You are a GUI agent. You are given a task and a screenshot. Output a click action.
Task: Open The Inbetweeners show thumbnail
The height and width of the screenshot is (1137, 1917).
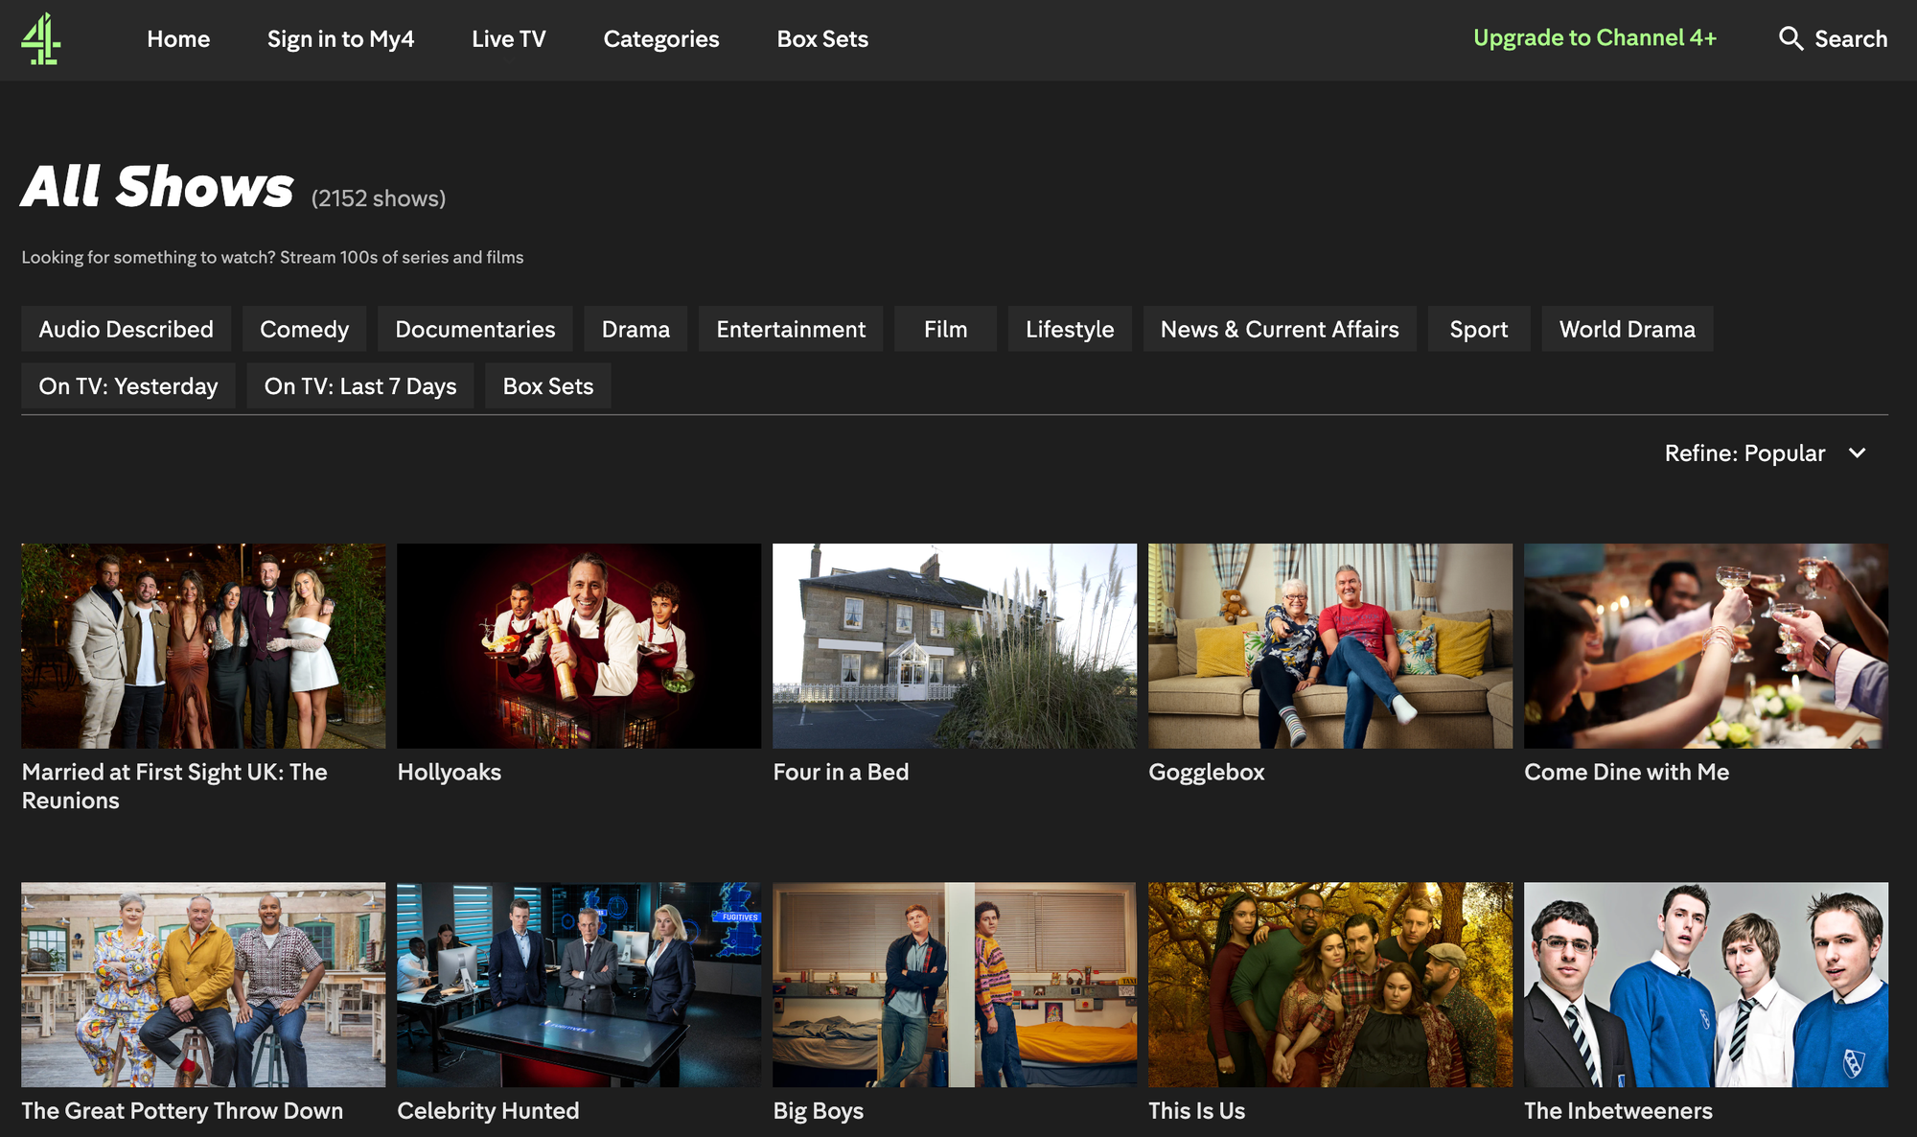(1706, 985)
